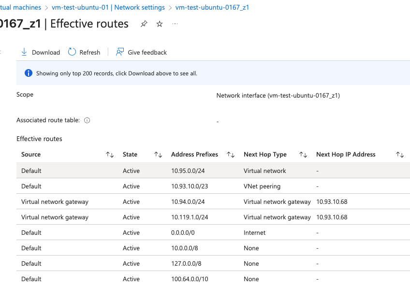The image size is (410, 286).
Task: Select the 10.95.0.0/24 Virtual network route row
Action: coord(213,171)
